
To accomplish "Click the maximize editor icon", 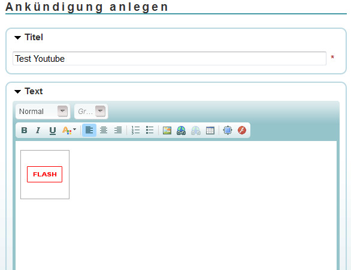I will [x=228, y=130].
